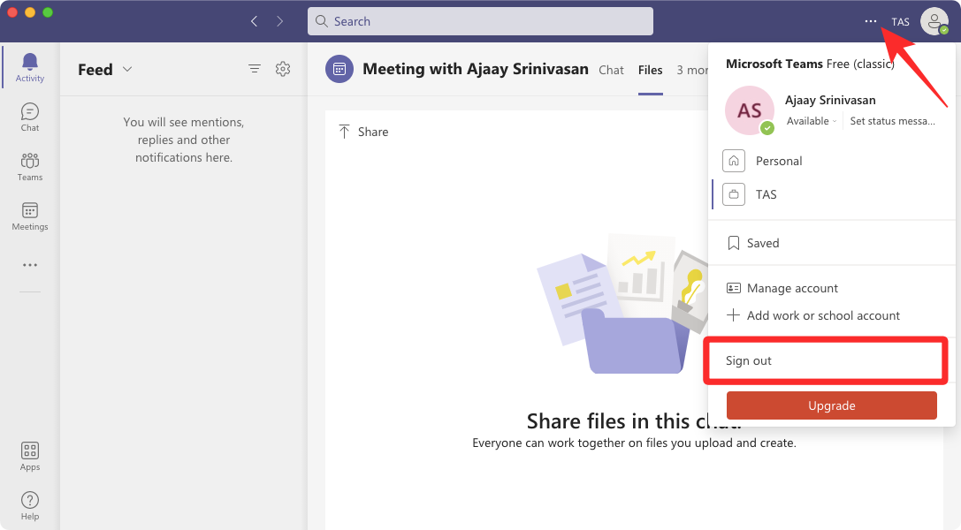This screenshot has height=530, width=961.
Task: Open the Teams section
Action: [x=29, y=166]
